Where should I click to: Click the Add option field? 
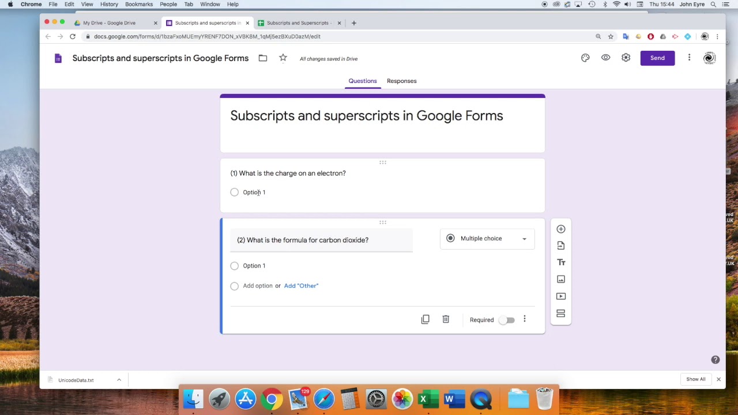[x=258, y=286]
